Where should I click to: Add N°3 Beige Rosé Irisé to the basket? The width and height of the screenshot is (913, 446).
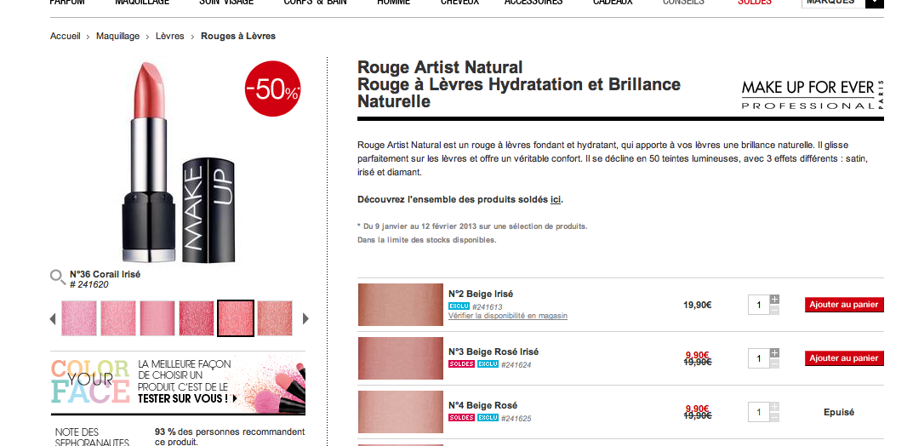[844, 358]
